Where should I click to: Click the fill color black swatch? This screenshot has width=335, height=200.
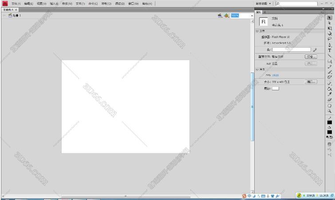[x=329, y=132]
